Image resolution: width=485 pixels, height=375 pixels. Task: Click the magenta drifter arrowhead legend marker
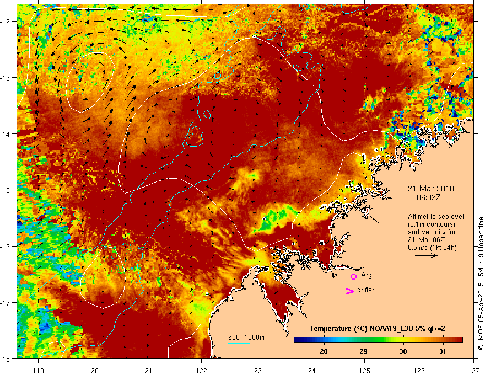[x=350, y=291]
